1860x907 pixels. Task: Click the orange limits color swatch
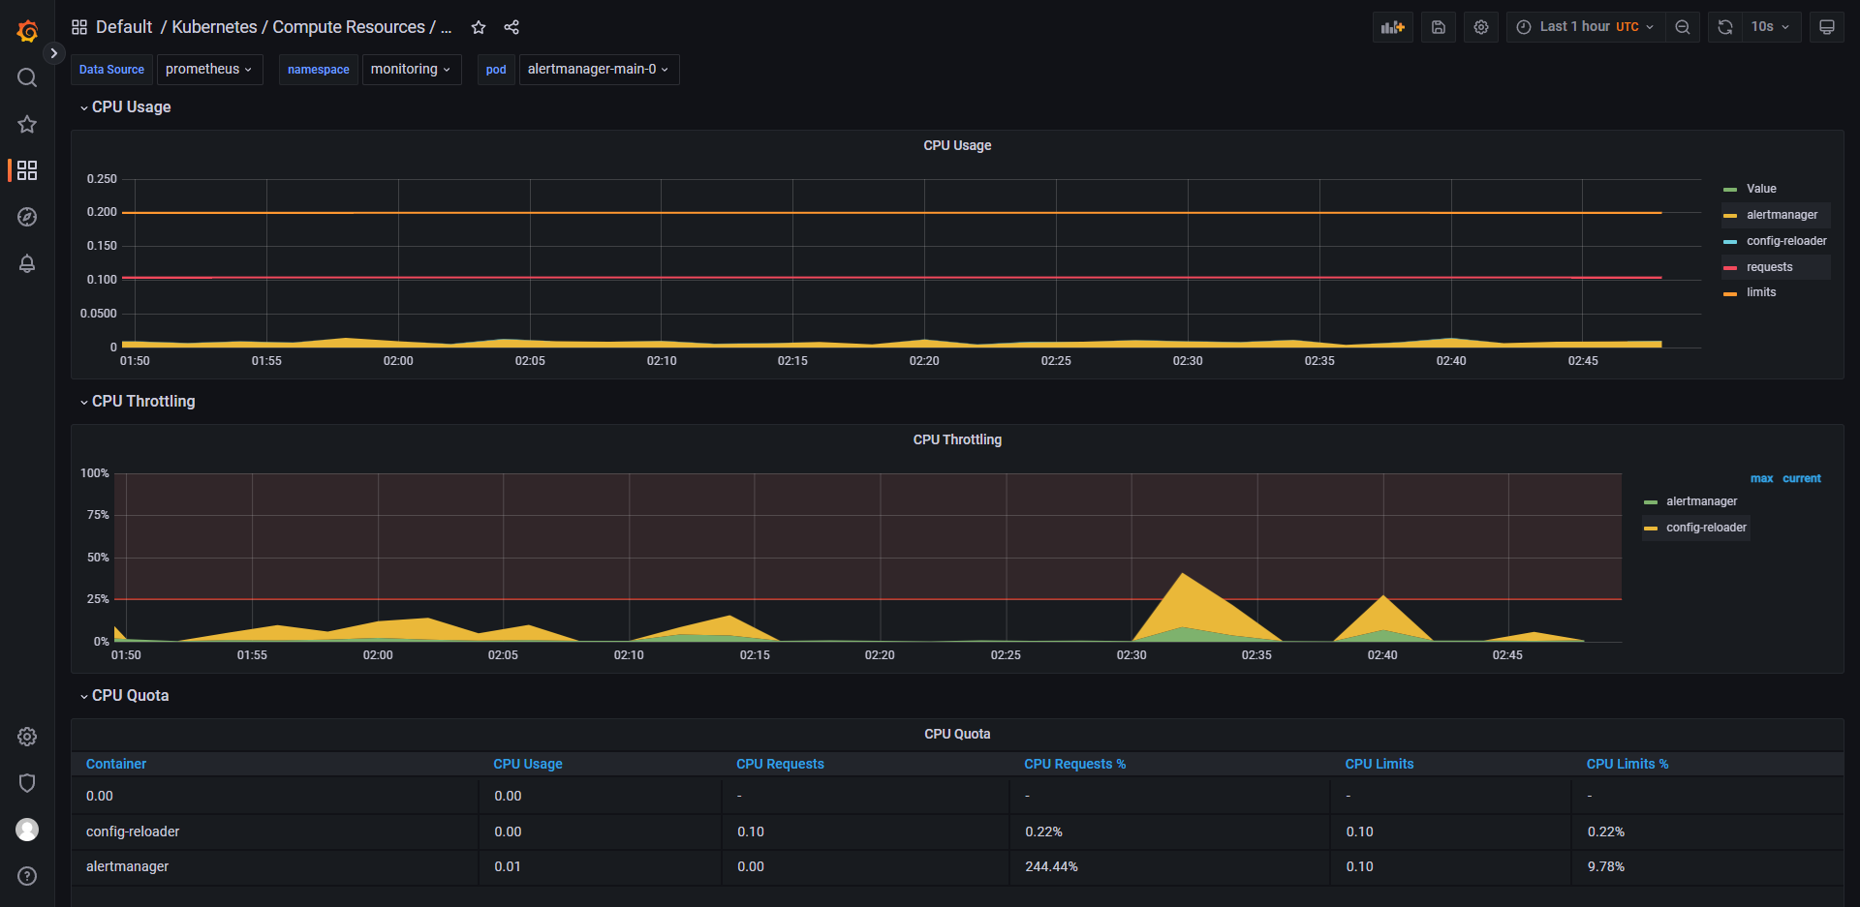pyautogui.click(x=1730, y=293)
